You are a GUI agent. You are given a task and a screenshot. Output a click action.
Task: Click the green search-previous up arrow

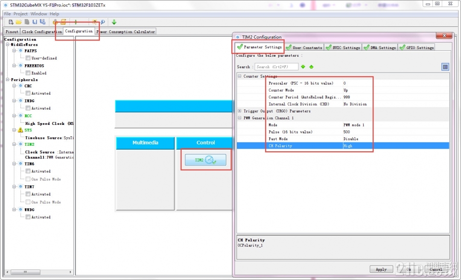coord(311,67)
